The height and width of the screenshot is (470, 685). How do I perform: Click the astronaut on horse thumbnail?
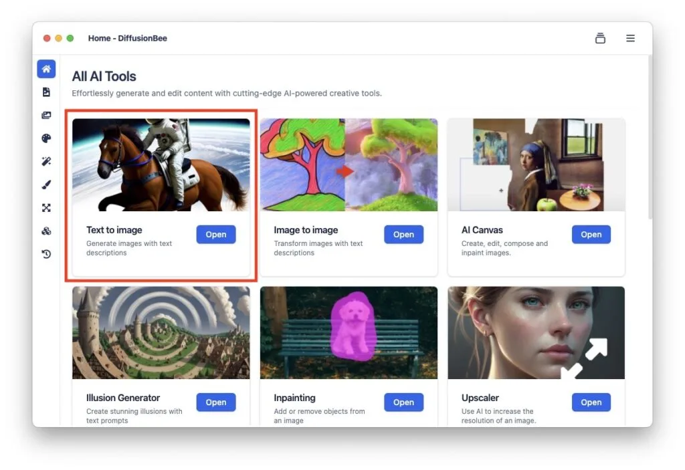(161, 164)
